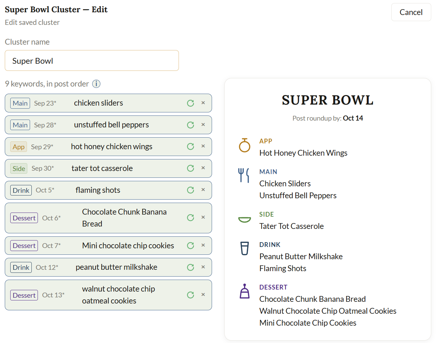Remove the chicken sliders keyword

pyautogui.click(x=203, y=103)
